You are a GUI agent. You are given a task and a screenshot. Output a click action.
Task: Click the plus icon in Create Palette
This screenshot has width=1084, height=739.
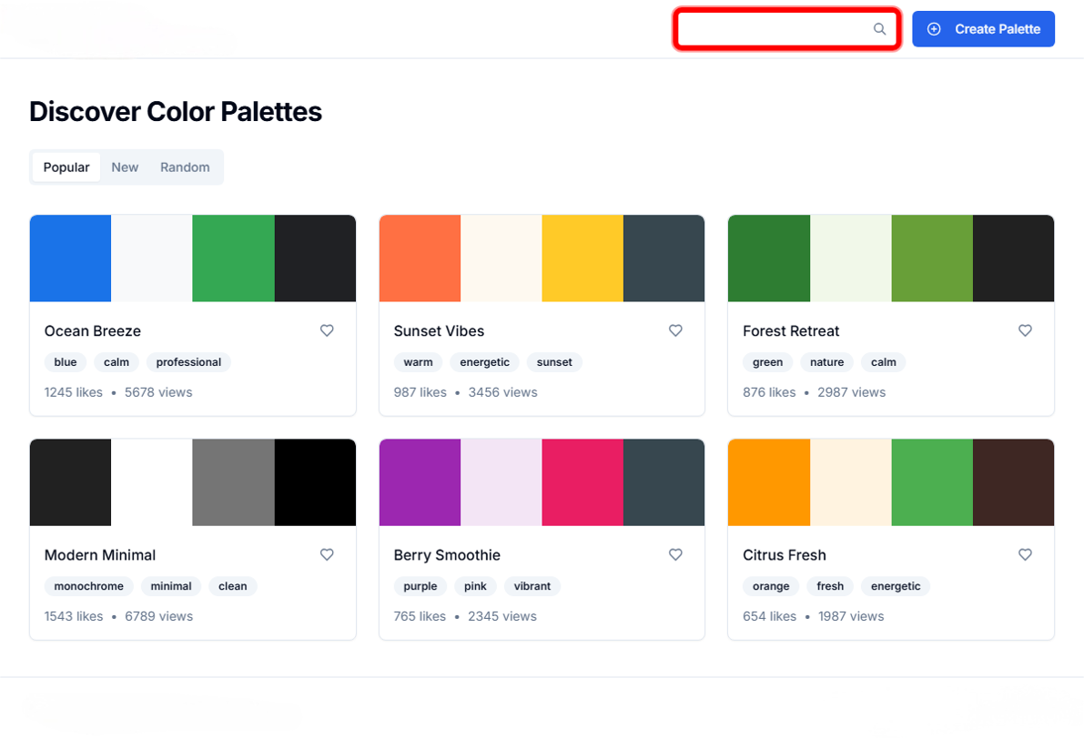click(934, 29)
